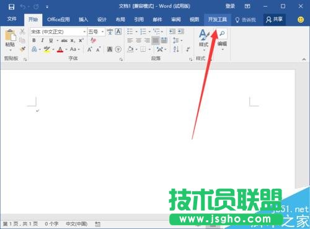Toggle bold formatting

click(34, 40)
